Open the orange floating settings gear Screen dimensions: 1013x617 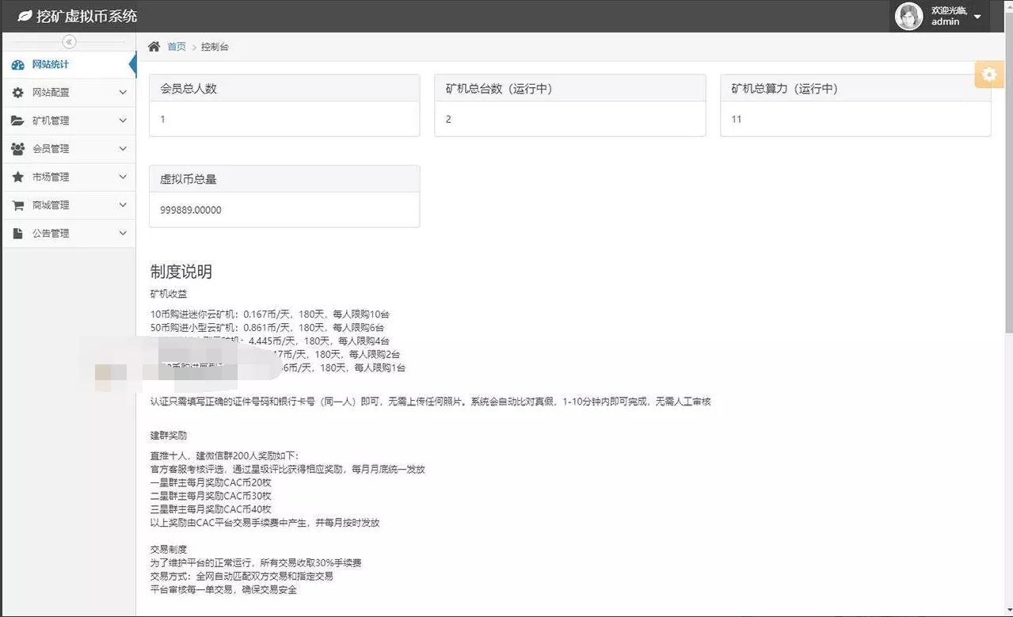pyautogui.click(x=988, y=74)
